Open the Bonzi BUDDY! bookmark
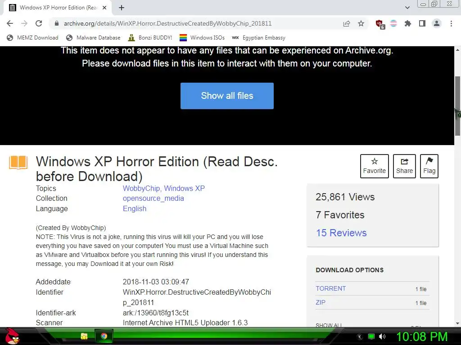Viewport: 461px width, 345px height. [x=150, y=38]
